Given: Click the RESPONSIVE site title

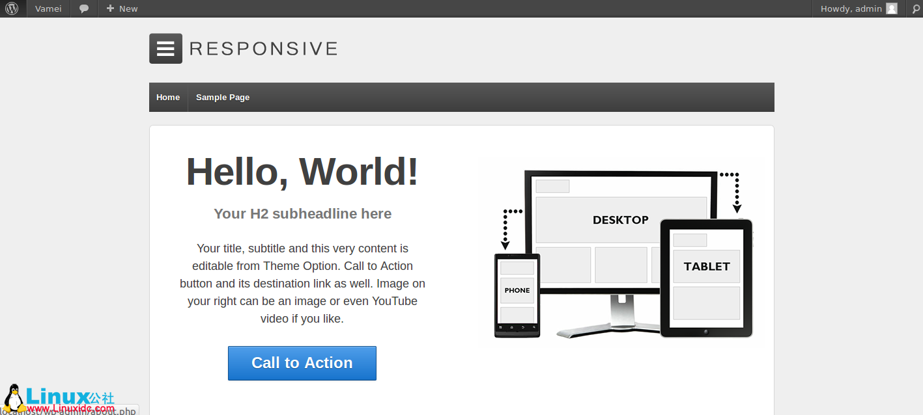Looking at the screenshot, I should coord(264,49).
